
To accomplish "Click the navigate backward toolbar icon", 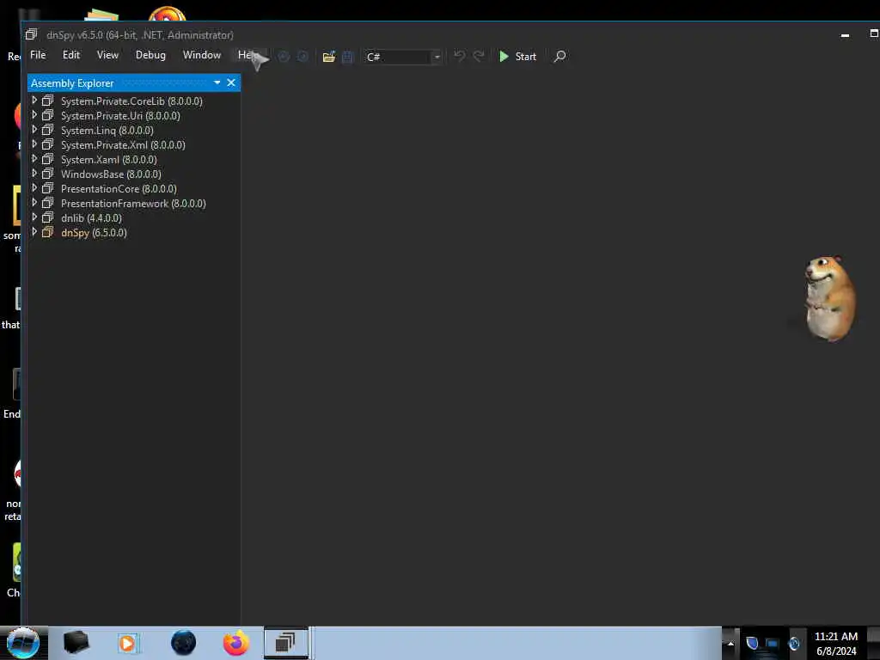I will point(284,57).
